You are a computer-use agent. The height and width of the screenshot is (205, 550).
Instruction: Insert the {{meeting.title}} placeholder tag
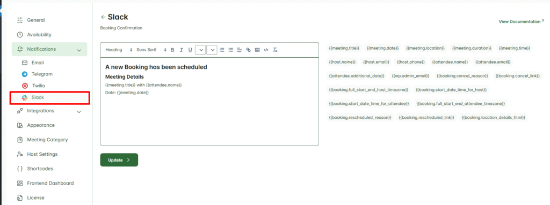tap(344, 48)
